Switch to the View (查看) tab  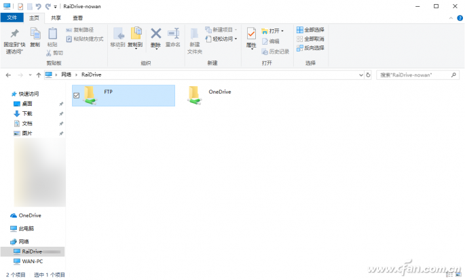point(77,18)
